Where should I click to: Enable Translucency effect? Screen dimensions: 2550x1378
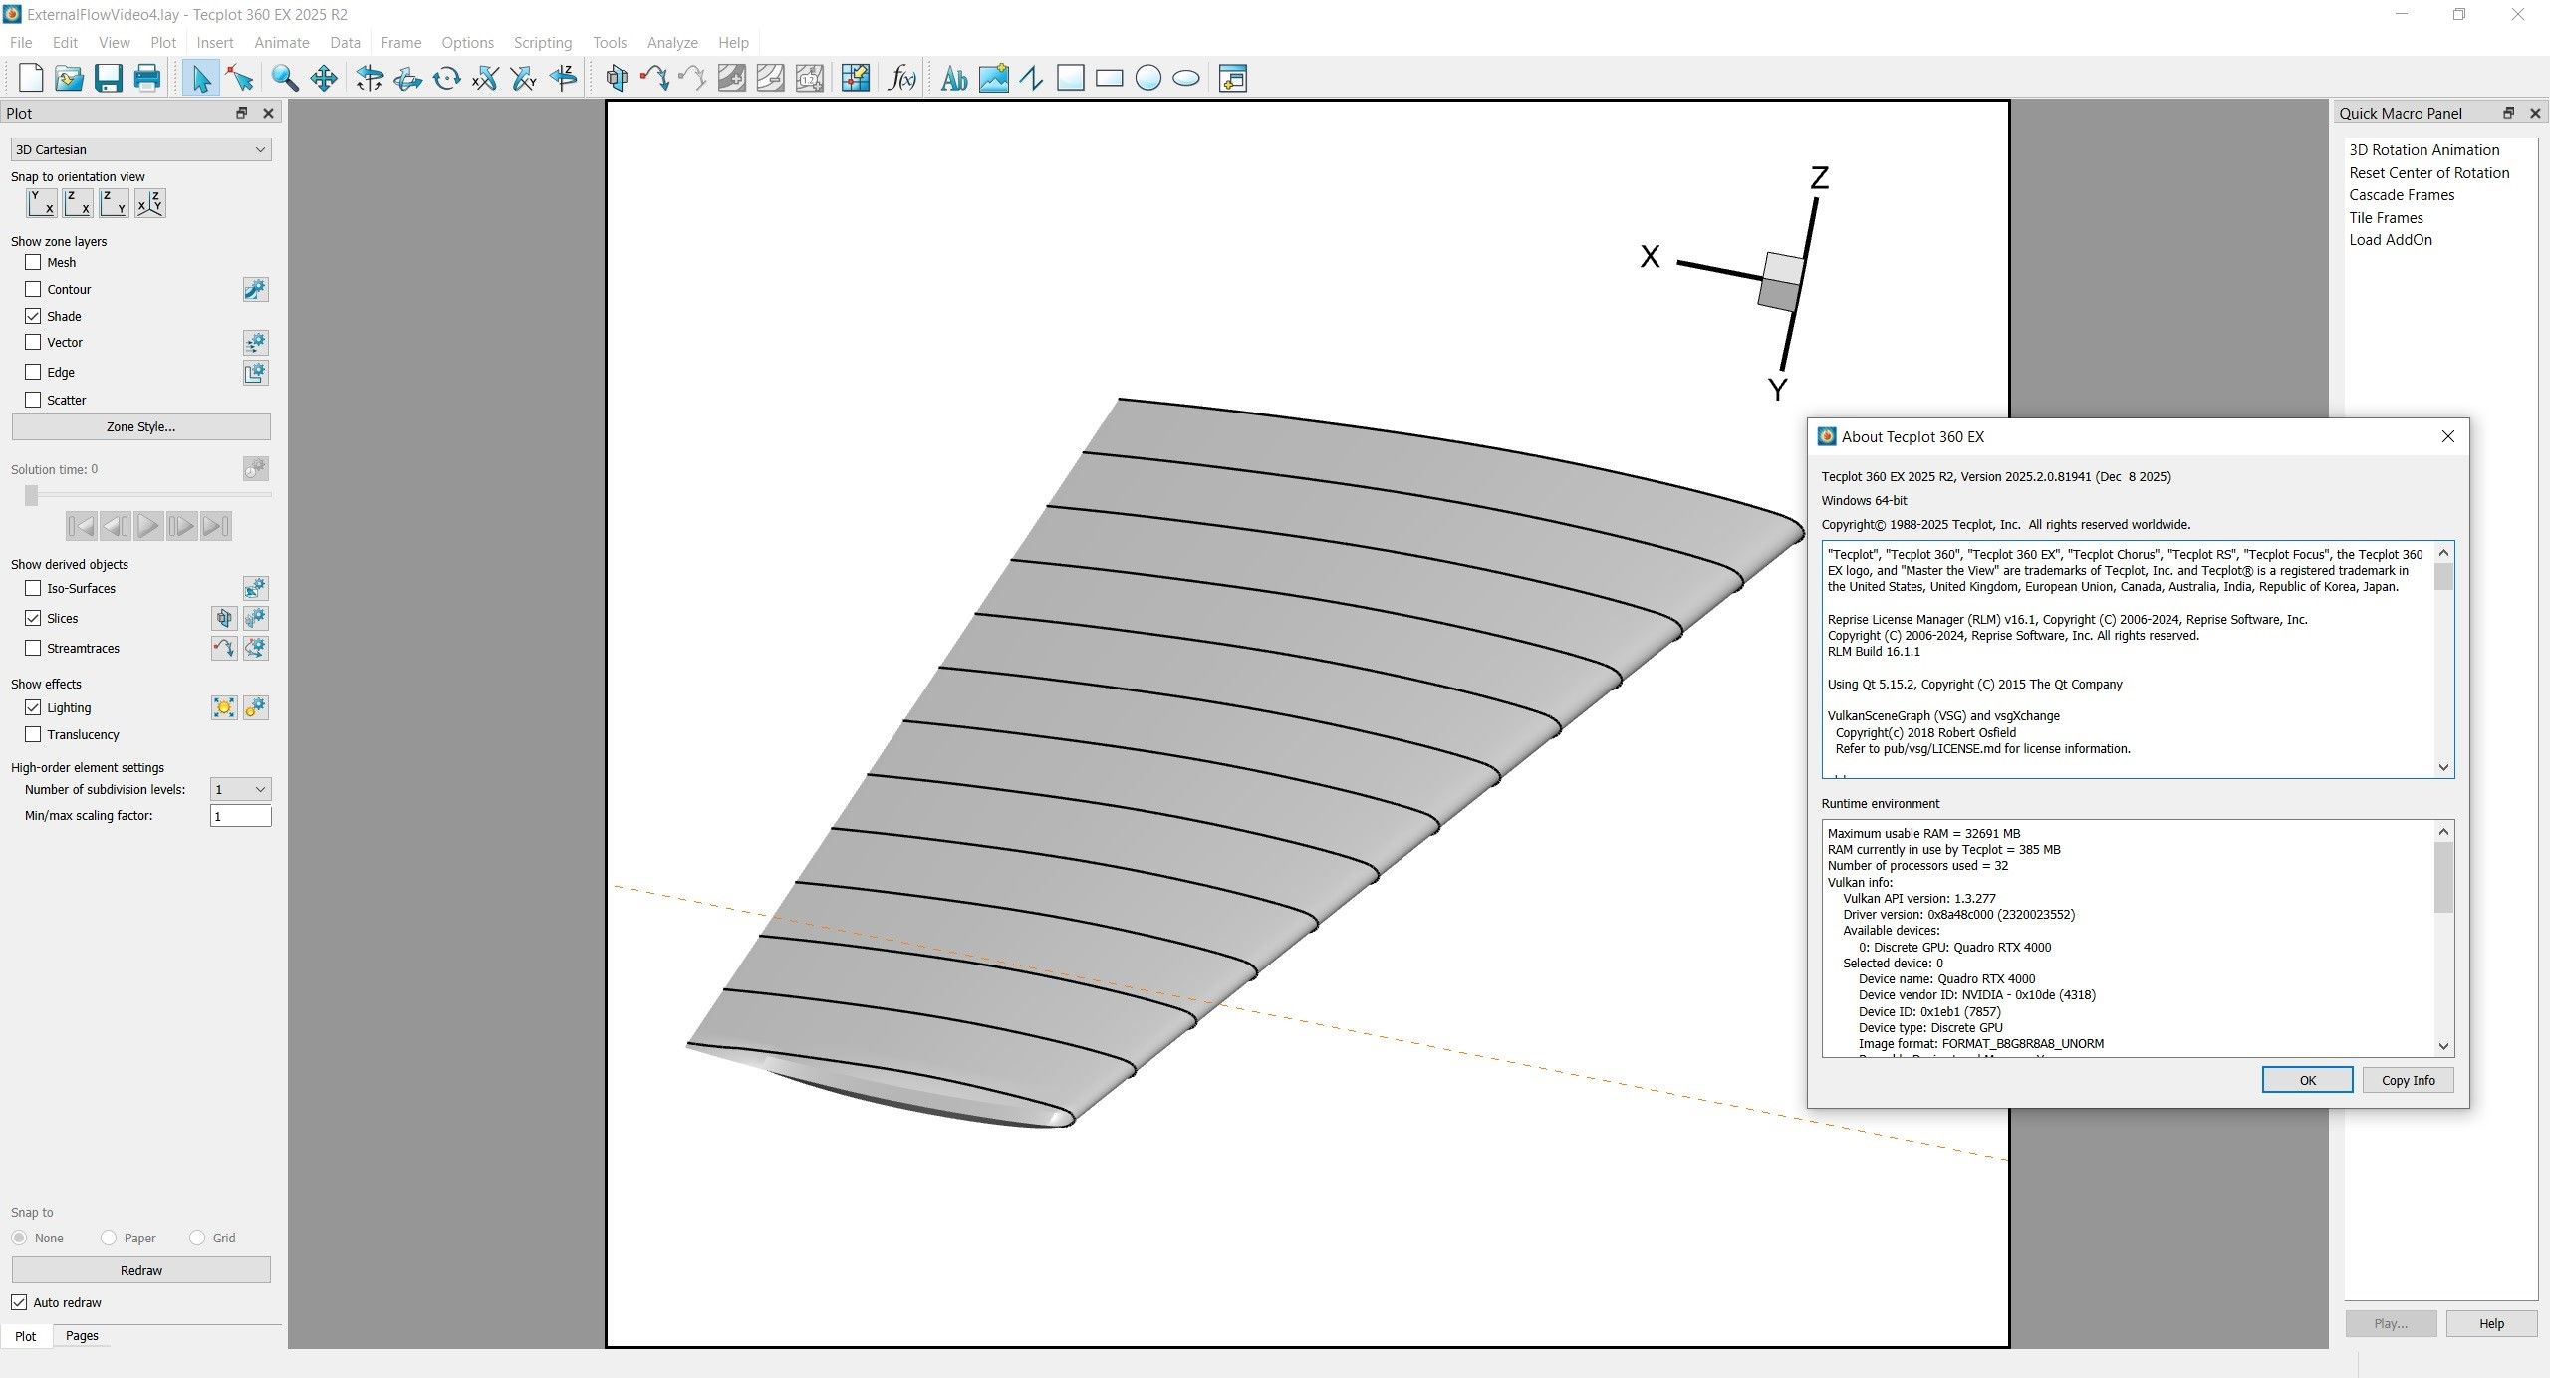(x=33, y=734)
